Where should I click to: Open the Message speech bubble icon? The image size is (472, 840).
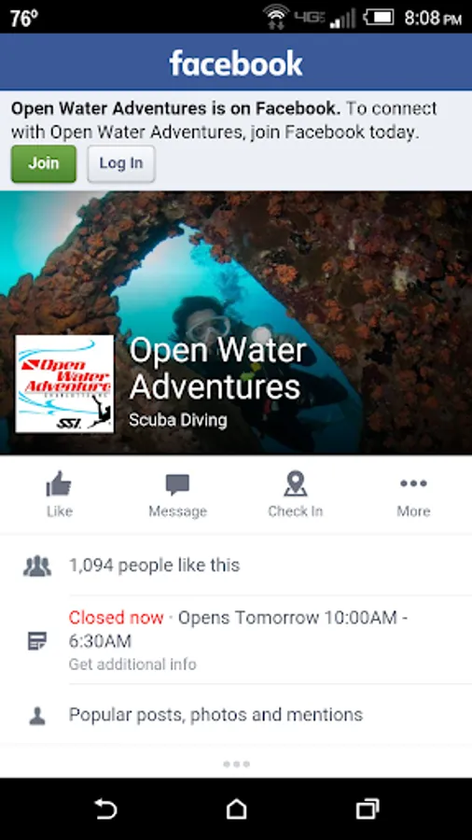(177, 484)
